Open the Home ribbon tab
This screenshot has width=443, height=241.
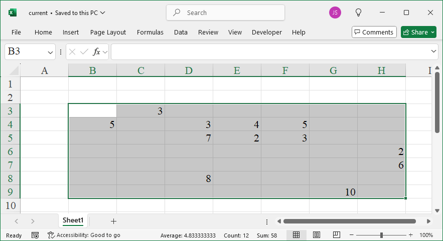(43, 32)
